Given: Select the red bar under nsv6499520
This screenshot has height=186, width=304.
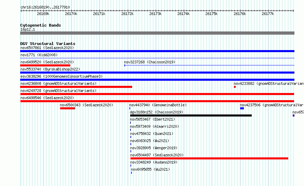Looking at the screenshot, I should (45, 65).
